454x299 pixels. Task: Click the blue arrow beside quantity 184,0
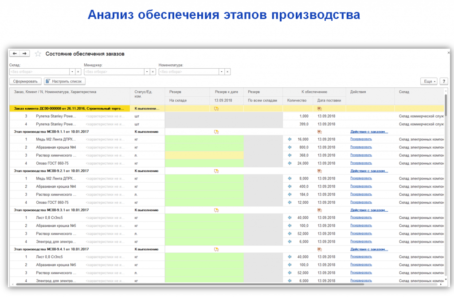pos(290,194)
